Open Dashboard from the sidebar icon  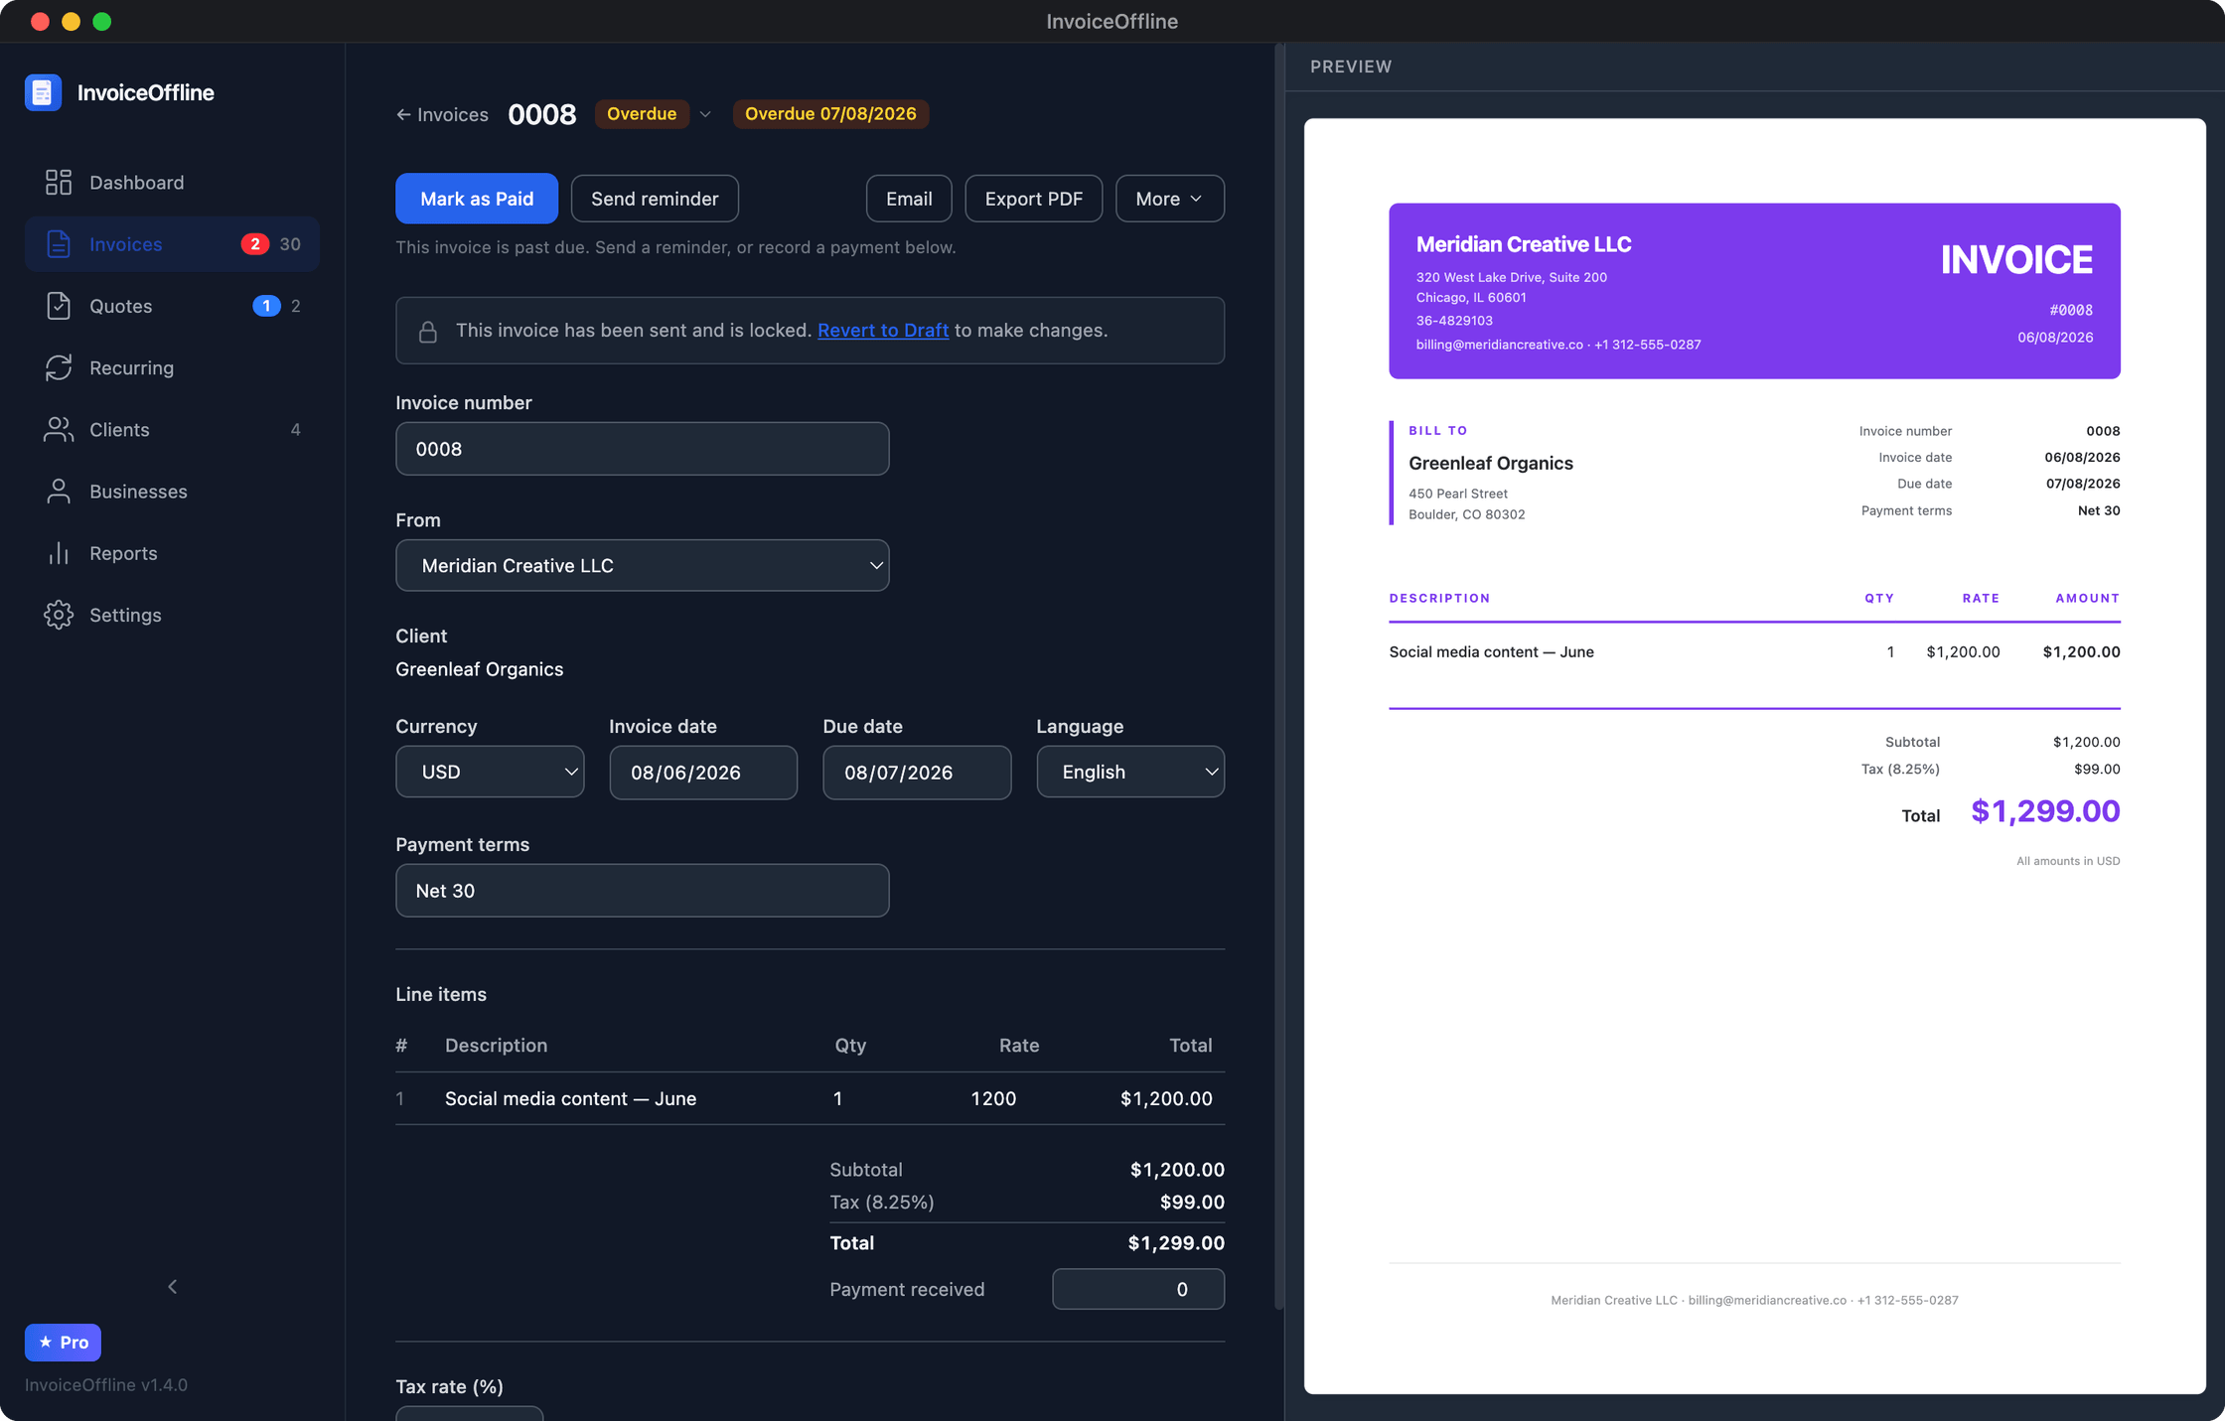[59, 182]
